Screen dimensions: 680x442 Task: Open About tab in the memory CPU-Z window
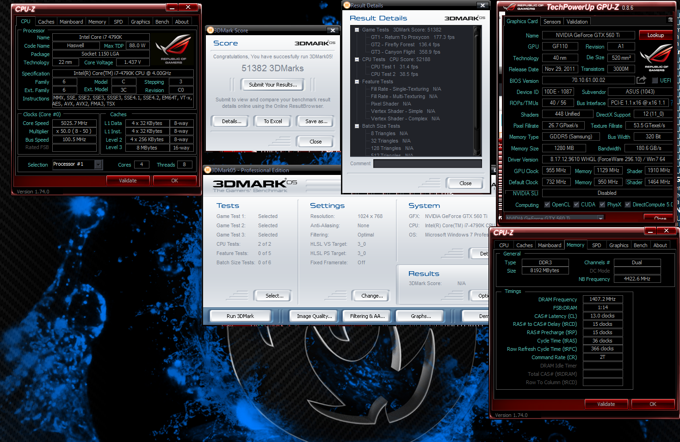click(660, 245)
